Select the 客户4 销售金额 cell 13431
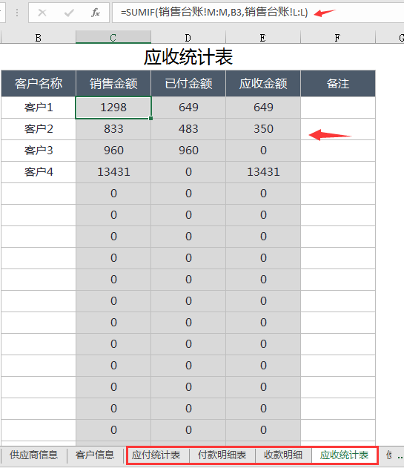This screenshot has height=468, width=404. 113,172
